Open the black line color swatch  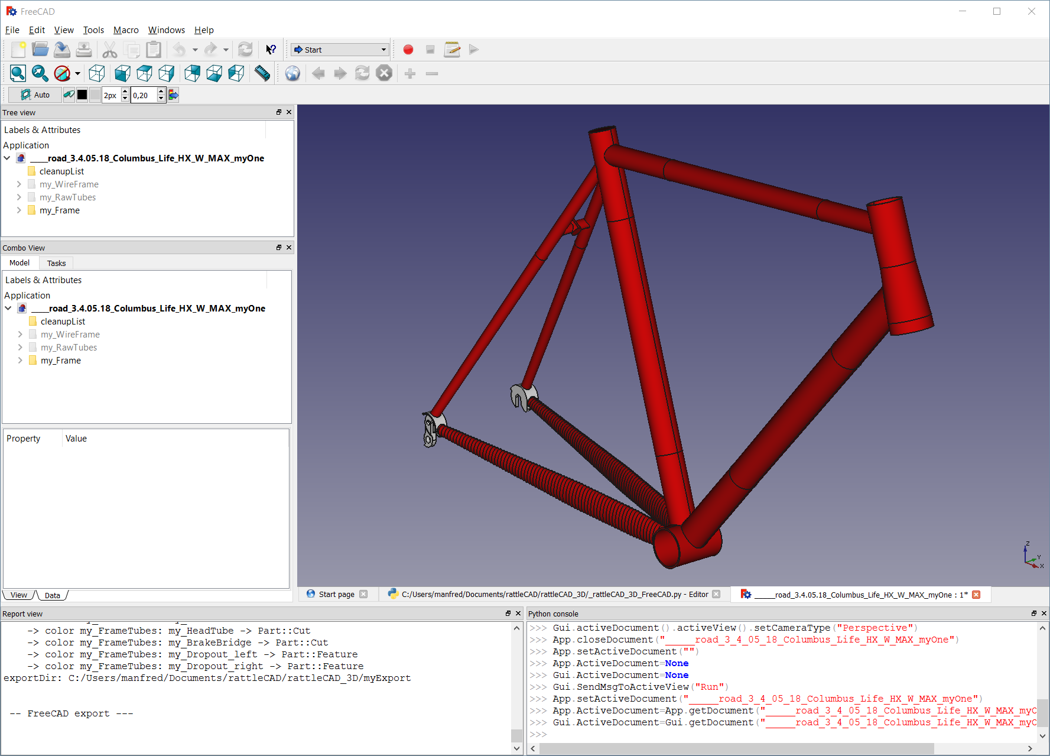[82, 95]
